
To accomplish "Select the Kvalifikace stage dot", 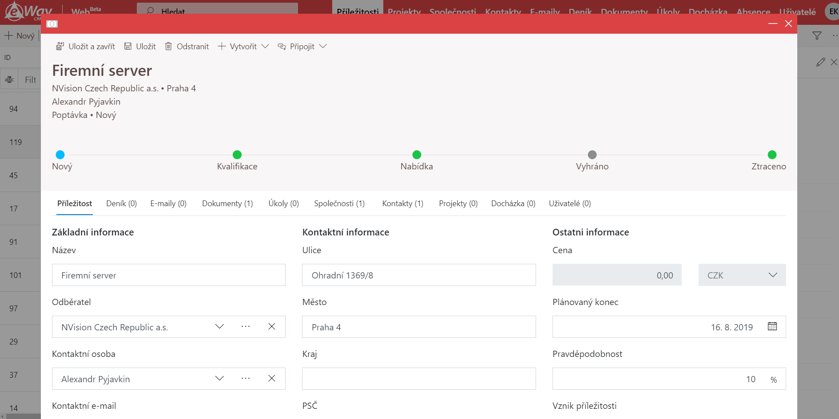I will pos(237,155).
